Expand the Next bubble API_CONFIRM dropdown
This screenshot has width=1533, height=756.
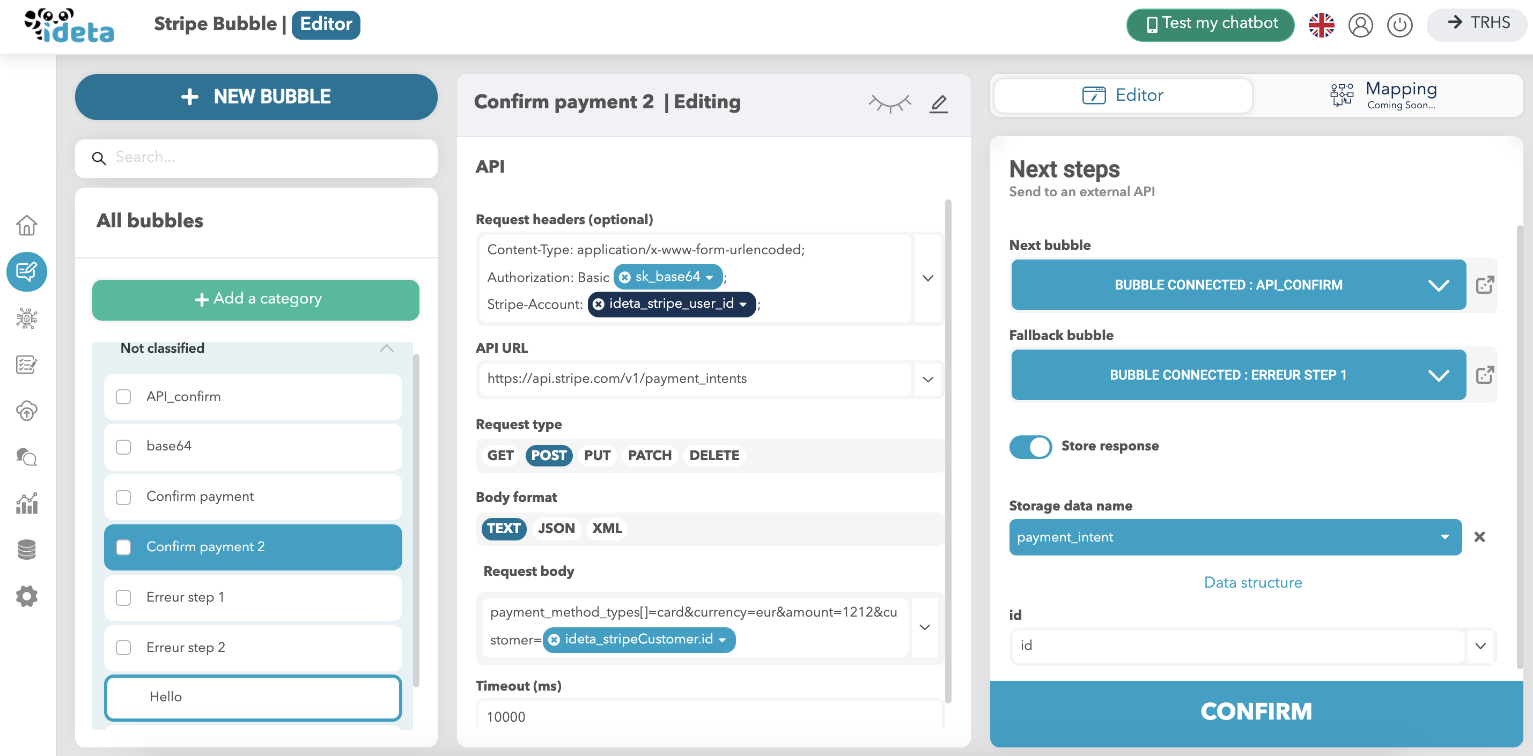coord(1438,285)
